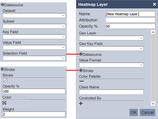Open the Value Format dropdown
The image size is (158, 119).
[111, 65]
